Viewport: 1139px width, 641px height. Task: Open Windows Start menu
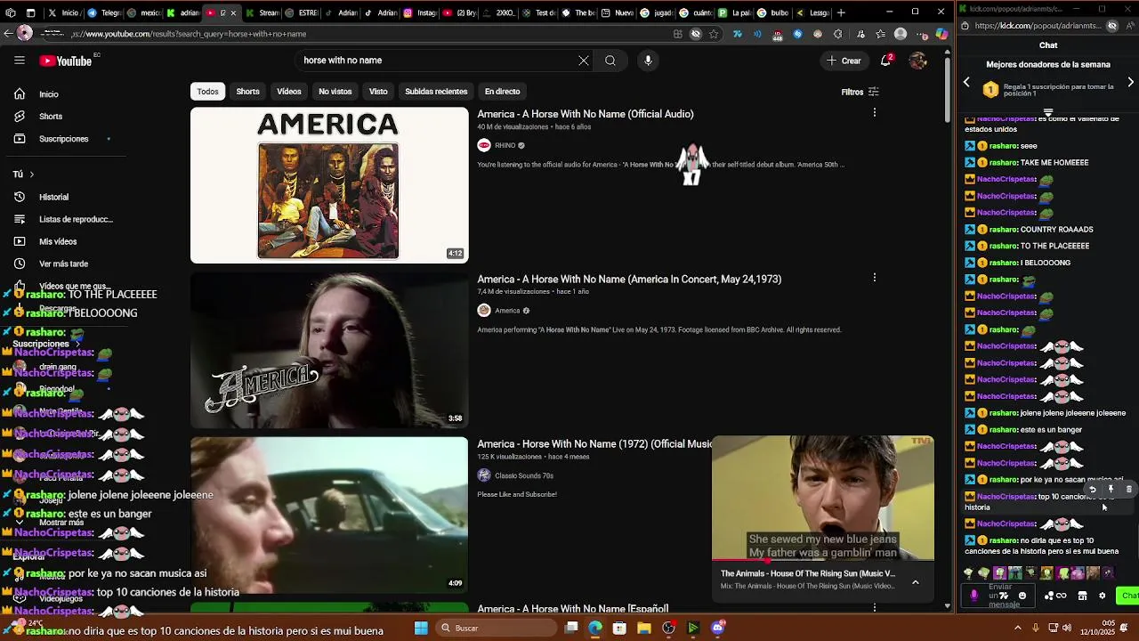click(x=421, y=628)
